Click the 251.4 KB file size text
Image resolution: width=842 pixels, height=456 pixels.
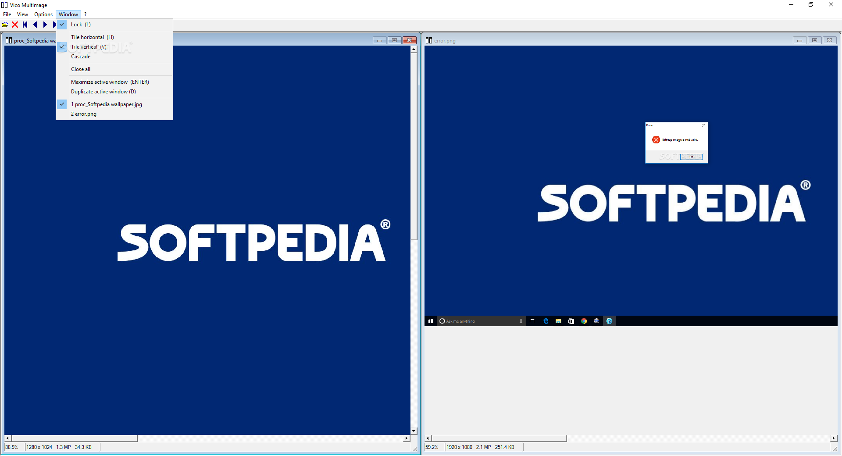pos(505,447)
